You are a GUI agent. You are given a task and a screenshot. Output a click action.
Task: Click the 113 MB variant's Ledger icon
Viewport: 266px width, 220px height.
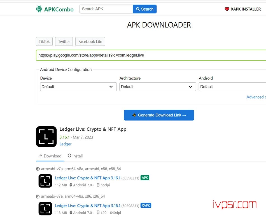[x=45, y=209]
